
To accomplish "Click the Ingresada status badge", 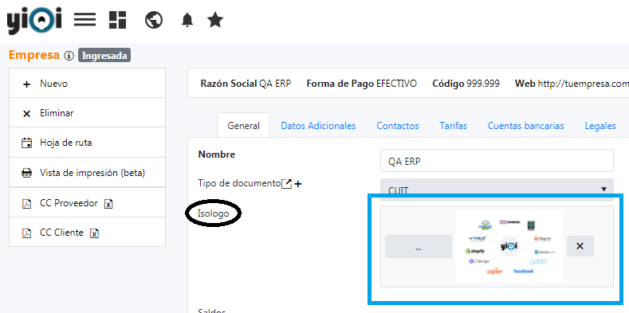I will click(x=104, y=56).
